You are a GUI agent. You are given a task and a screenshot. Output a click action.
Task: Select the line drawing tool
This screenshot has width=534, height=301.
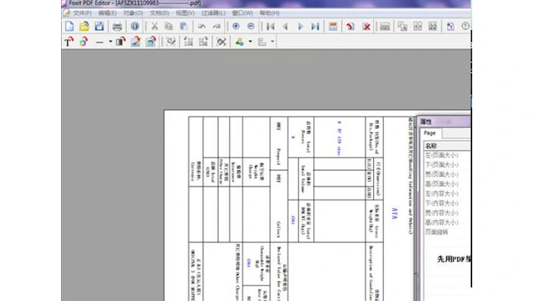[x=99, y=42]
